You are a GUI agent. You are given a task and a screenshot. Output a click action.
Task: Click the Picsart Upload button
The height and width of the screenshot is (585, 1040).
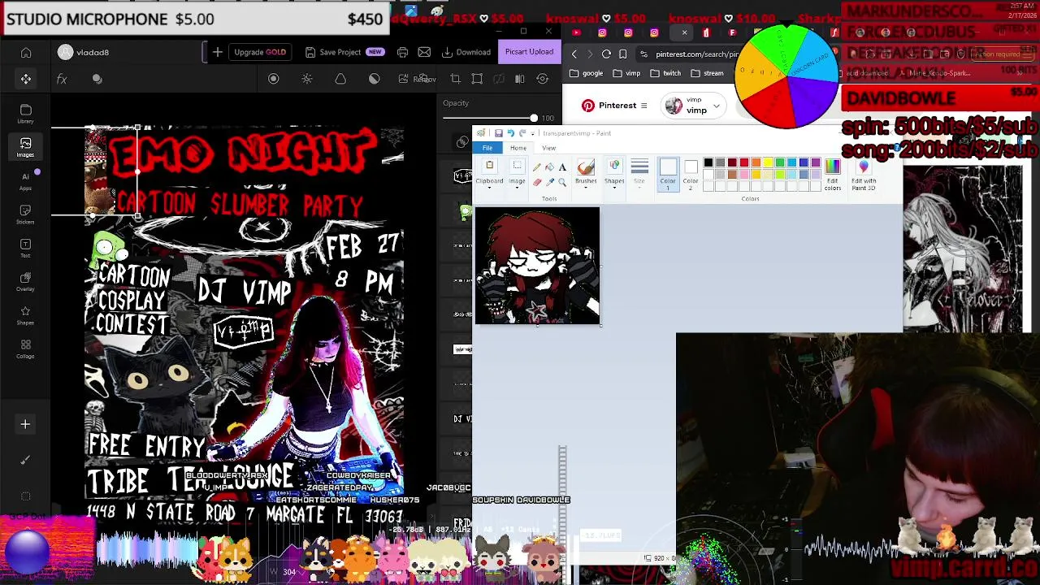[529, 51]
